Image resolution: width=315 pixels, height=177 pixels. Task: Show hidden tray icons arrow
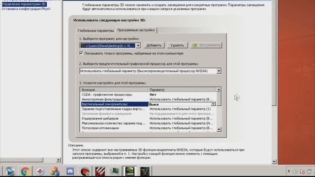coord(289,172)
